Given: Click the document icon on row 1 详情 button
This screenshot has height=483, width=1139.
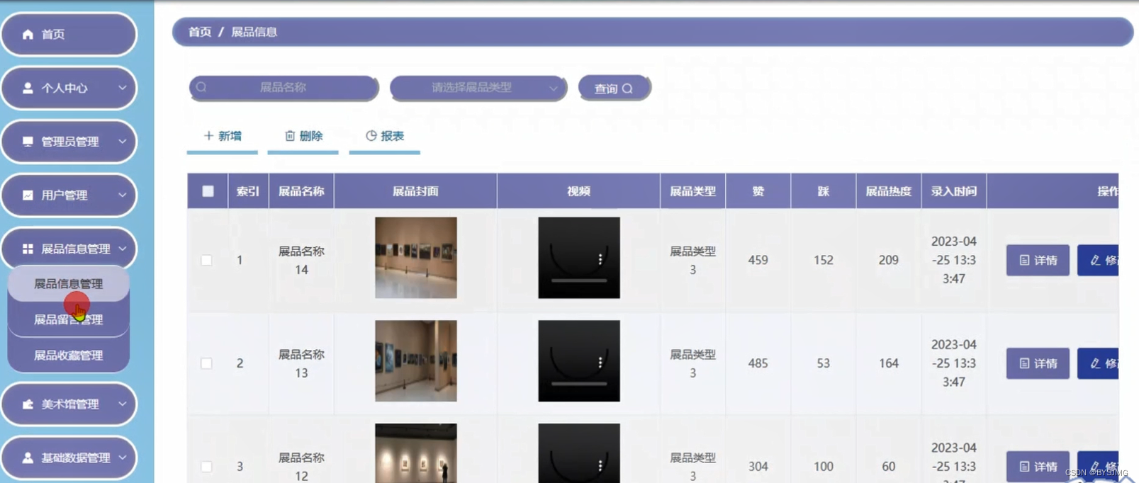Looking at the screenshot, I should pyautogui.click(x=1024, y=260).
